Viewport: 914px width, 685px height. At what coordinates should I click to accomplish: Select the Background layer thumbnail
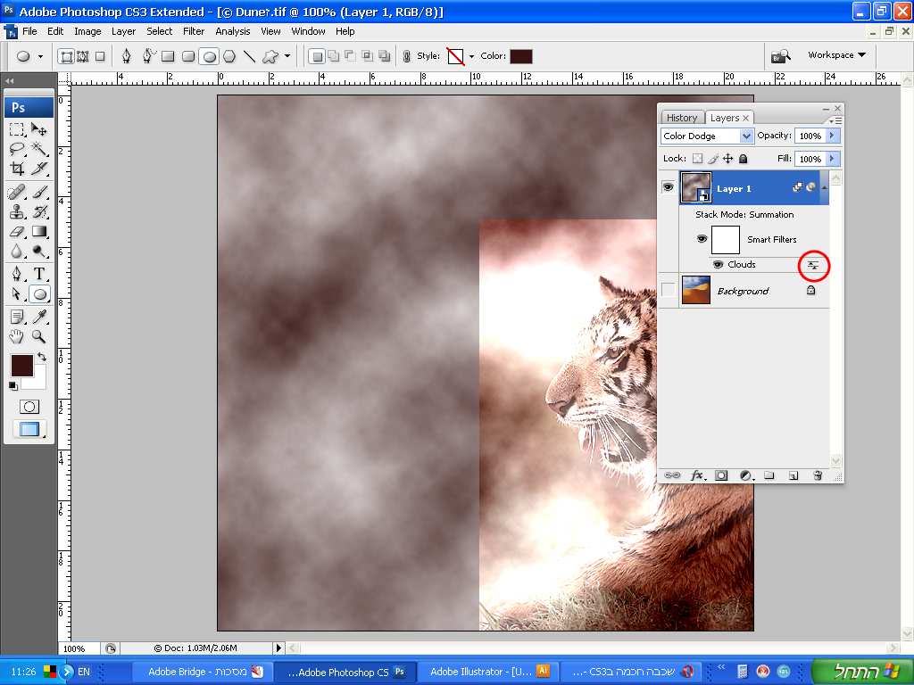695,291
